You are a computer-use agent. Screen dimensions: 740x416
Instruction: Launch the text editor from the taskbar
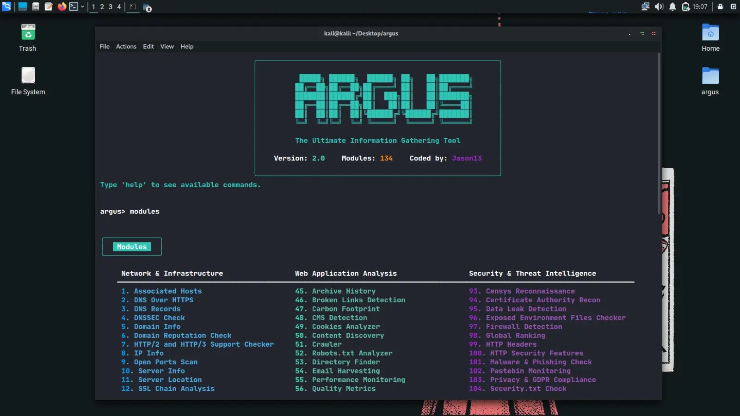click(49, 6)
